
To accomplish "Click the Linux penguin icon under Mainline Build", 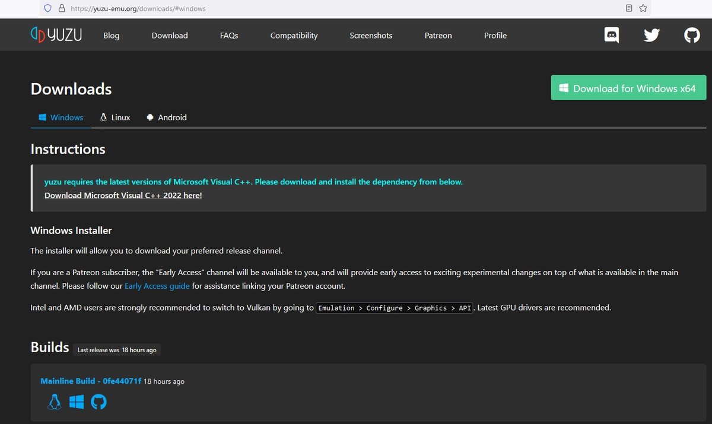I will [x=55, y=402].
